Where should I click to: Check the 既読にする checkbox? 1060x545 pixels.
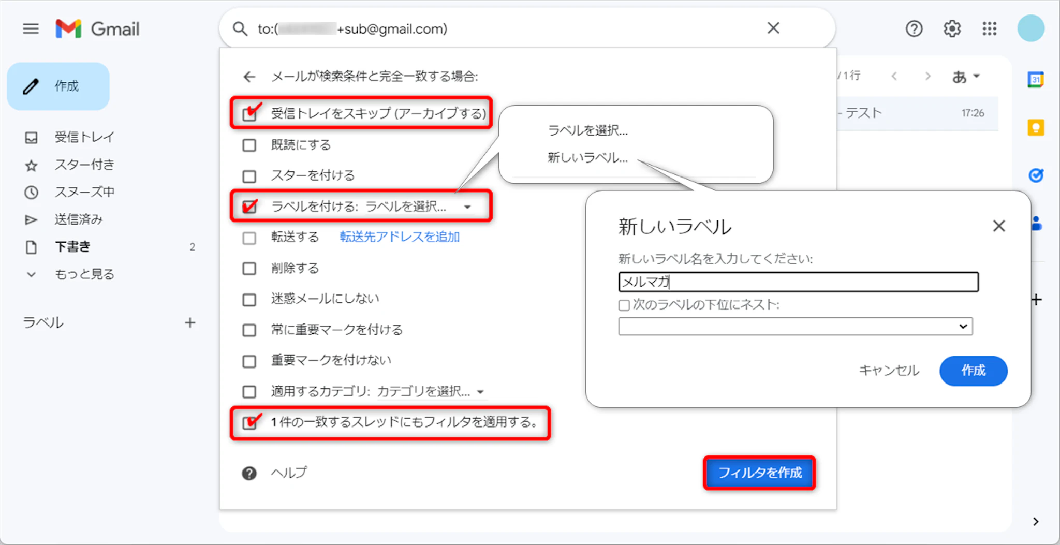tap(249, 145)
